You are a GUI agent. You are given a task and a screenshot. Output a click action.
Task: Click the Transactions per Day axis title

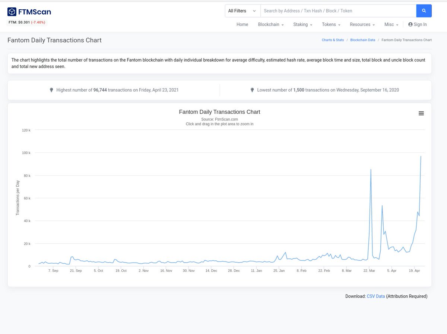(18, 198)
